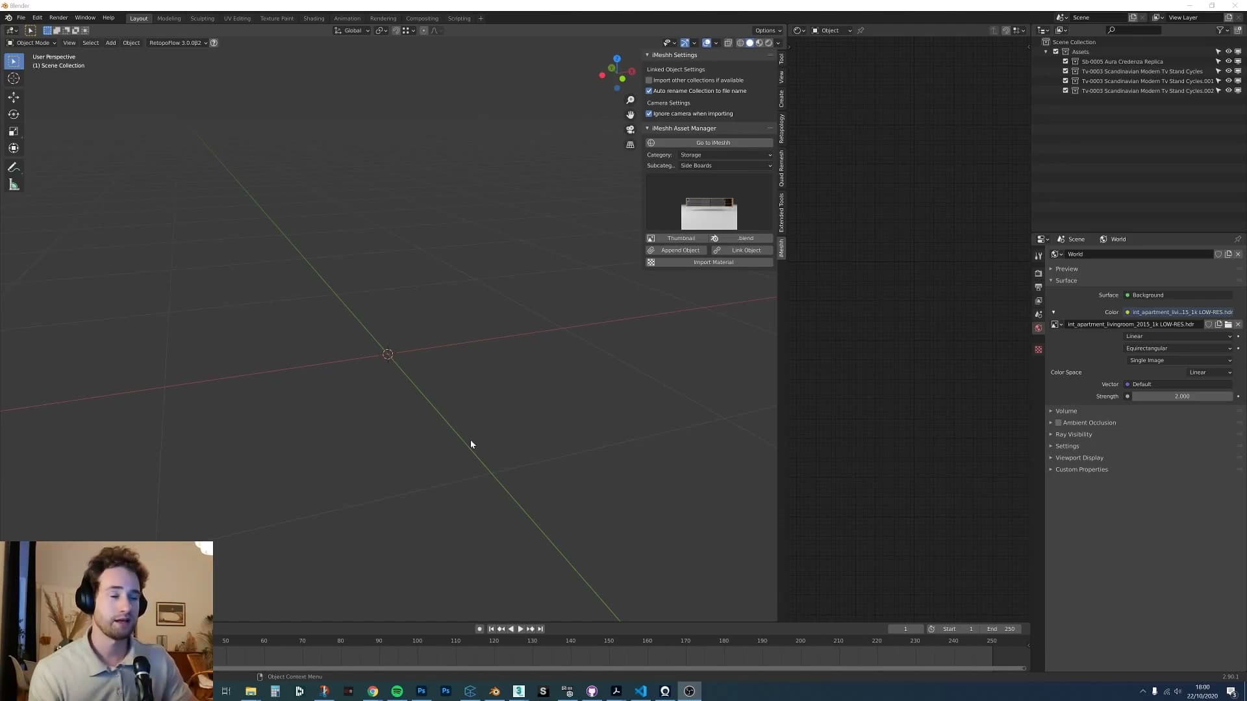The image size is (1247, 701).
Task: Enable Import other collections if available
Action: [649, 80]
